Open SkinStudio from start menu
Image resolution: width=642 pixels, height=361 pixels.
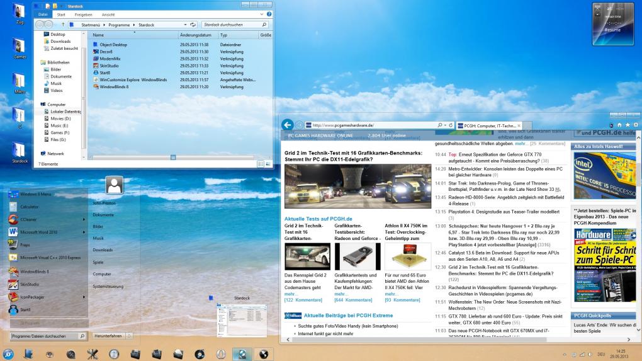[47, 284]
